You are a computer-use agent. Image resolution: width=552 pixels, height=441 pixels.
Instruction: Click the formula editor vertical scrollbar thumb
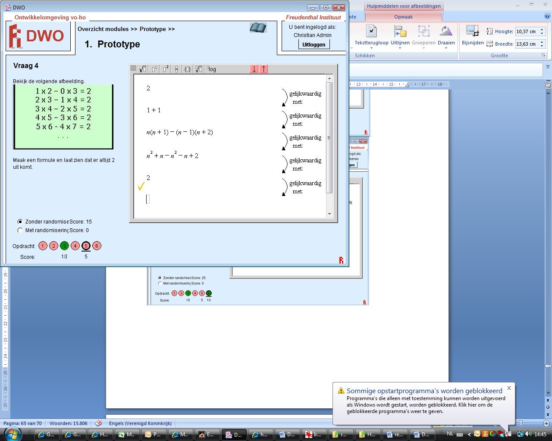coord(329,138)
